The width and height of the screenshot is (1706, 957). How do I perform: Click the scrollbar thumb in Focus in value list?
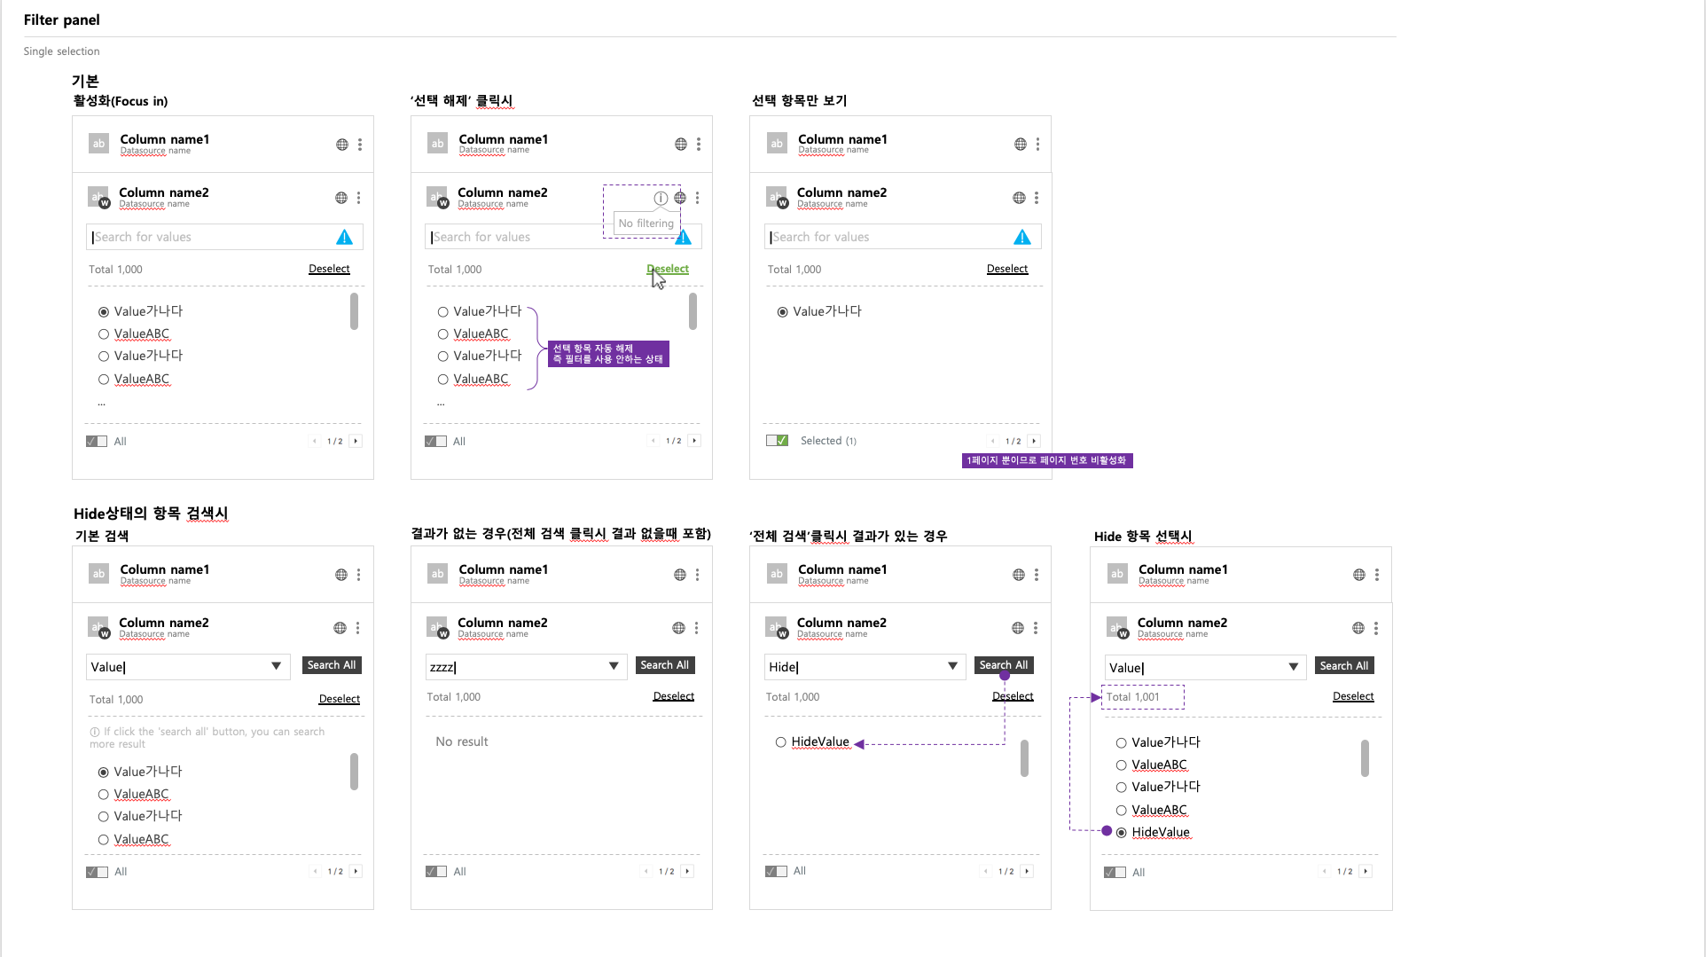click(x=354, y=312)
